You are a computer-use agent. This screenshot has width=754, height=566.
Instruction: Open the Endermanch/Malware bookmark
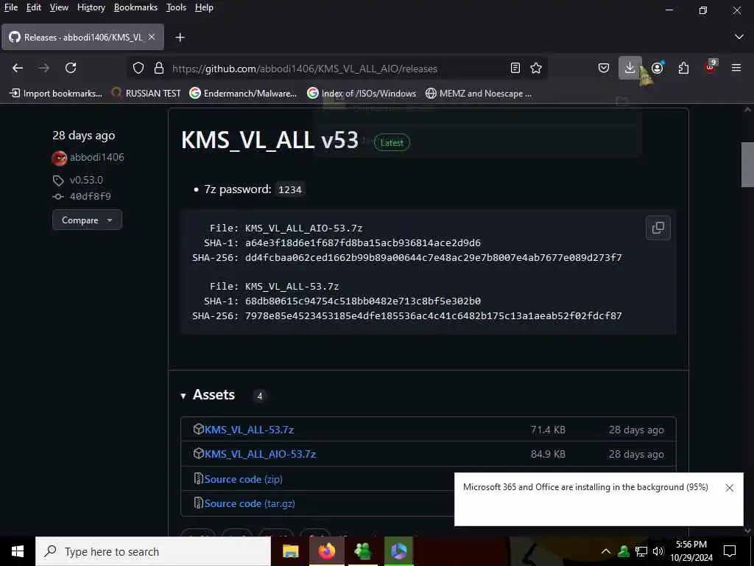[x=243, y=94]
